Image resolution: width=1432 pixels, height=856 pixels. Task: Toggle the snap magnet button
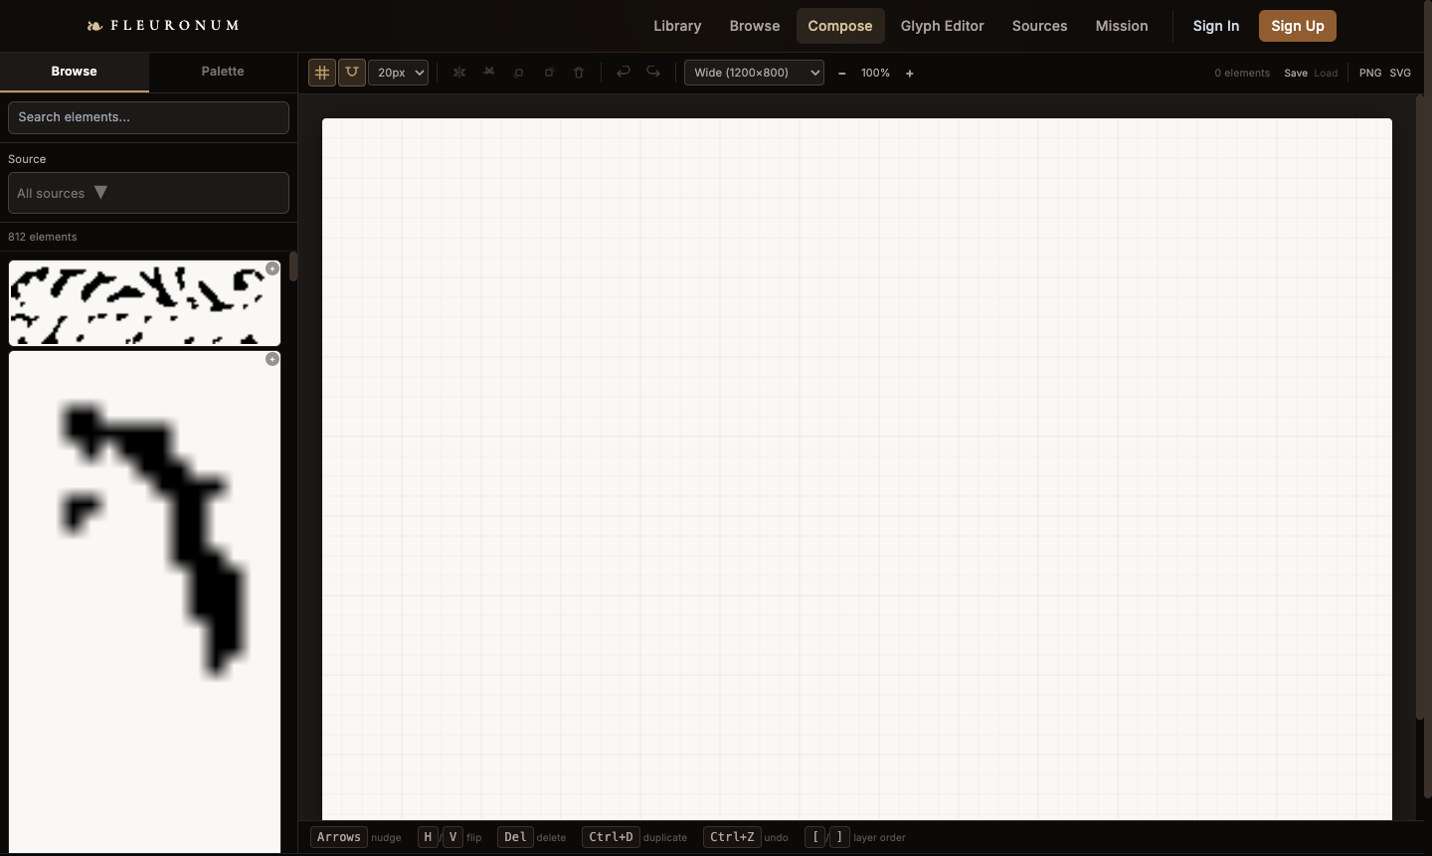pyautogui.click(x=352, y=73)
